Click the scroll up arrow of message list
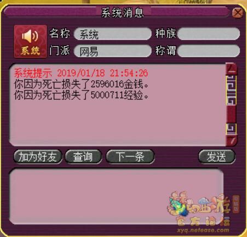This screenshot has height=237, width=247. click(x=232, y=69)
